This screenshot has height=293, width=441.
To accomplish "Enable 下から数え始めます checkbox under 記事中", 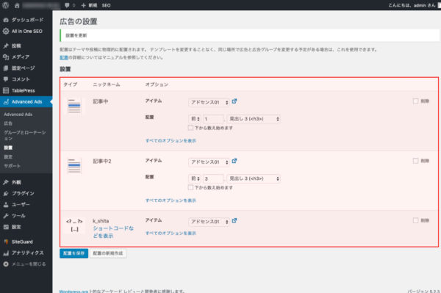I will coord(190,128).
